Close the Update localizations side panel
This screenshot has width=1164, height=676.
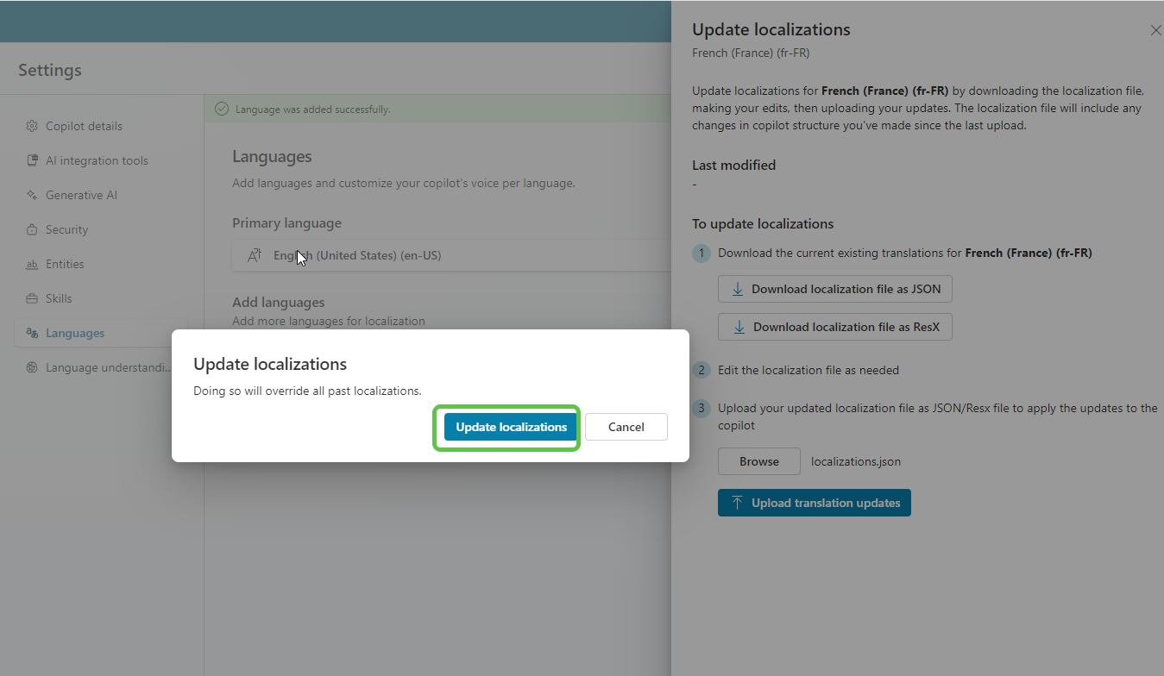click(x=1155, y=30)
